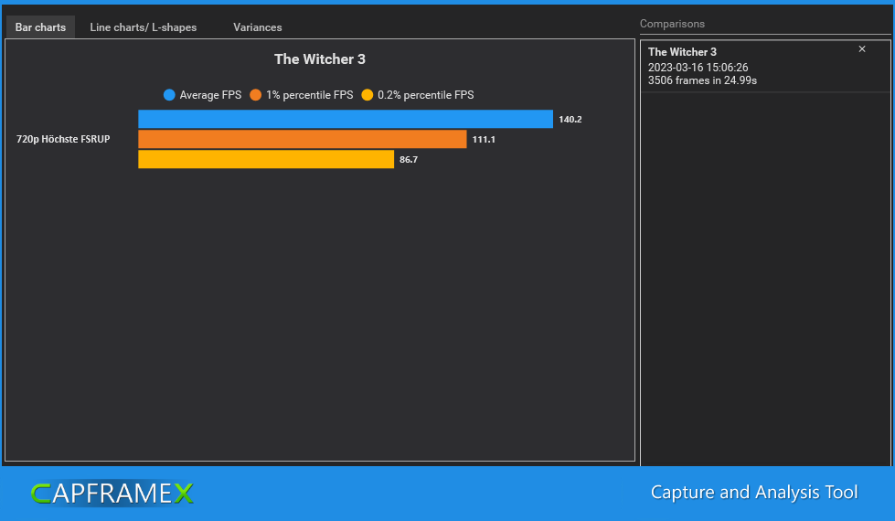Click the Capture and Analysis Tool text
The width and height of the screenshot is (895, 521).
pyautogui.click(x=754, y=492)
